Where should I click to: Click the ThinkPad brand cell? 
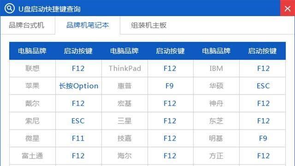tap(124, 68)
